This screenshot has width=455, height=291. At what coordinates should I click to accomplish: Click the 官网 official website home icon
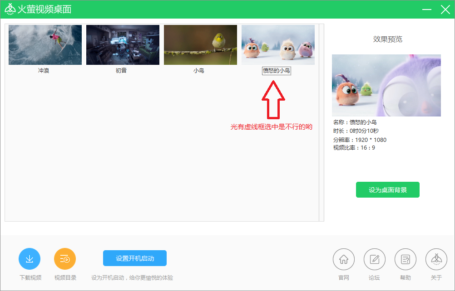[344, 258]
